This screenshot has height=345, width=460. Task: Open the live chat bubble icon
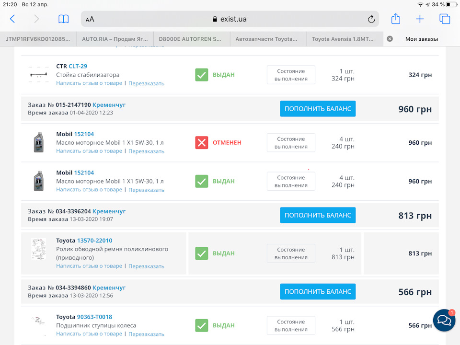(444, 320)
